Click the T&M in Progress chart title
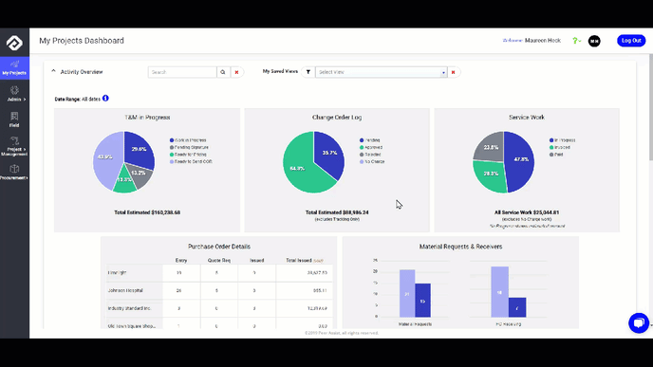The height and width of the screenshot is (367, 653). [147, 118]
